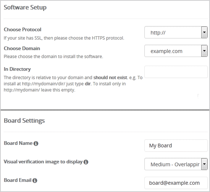Image resolution: width=210 pixels, height=192 pixels.
Task: Click the Board Email label text
Action: point(18,180)
